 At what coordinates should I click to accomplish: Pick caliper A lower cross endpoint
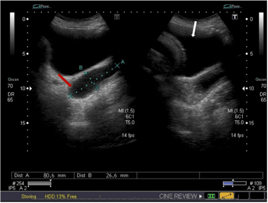pos(70,96)
